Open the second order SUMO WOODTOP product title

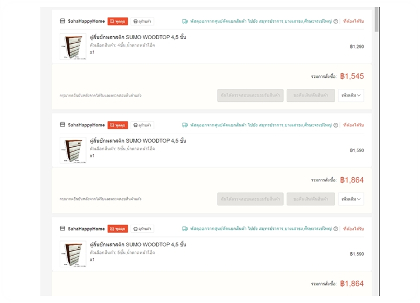(138, 140)
